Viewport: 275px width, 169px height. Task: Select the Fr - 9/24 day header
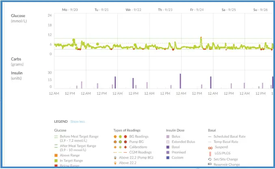pyautogui.click(x=196, y=9)
